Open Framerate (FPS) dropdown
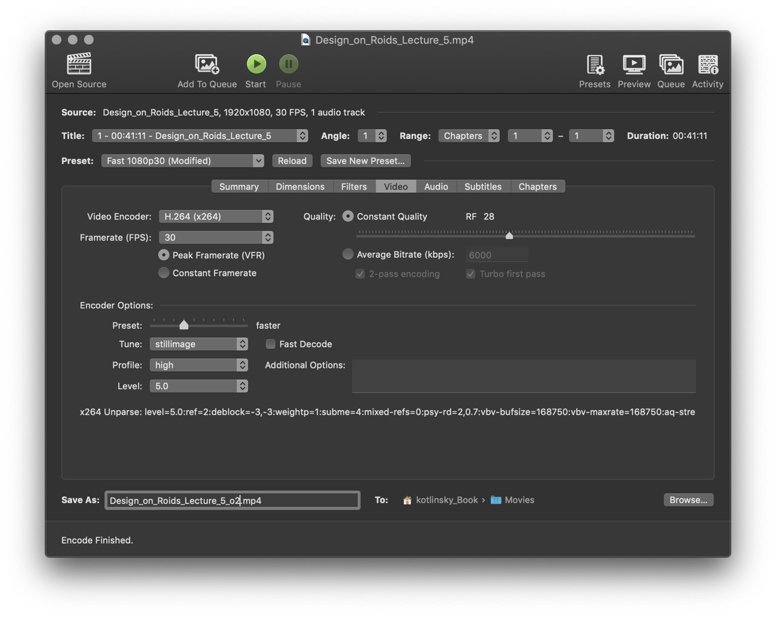Image resolution: width=776 pixels, height=617 pixels. (x=216, y=238)
